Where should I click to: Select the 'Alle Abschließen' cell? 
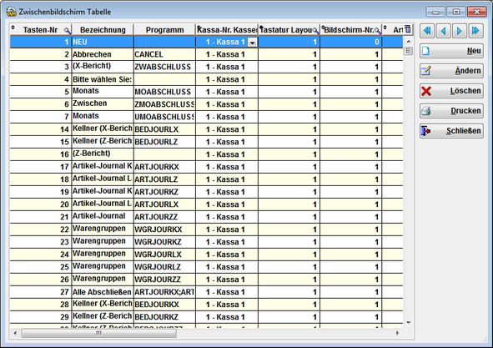click(103, 292)
